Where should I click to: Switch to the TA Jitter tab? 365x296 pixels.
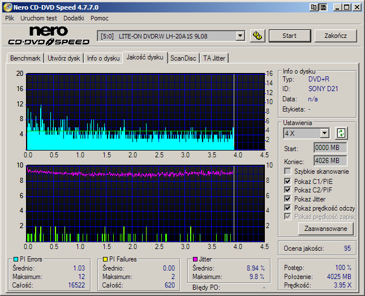click(214, 58)
